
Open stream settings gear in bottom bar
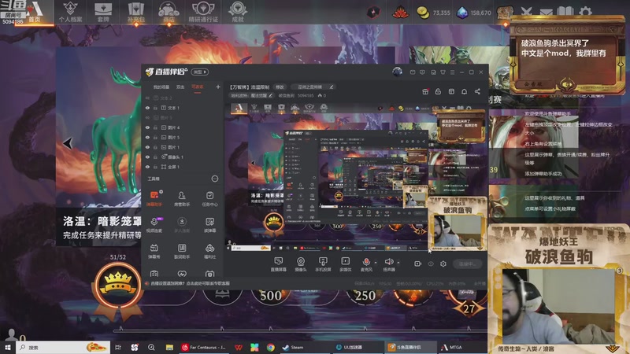tap(443, 264)
